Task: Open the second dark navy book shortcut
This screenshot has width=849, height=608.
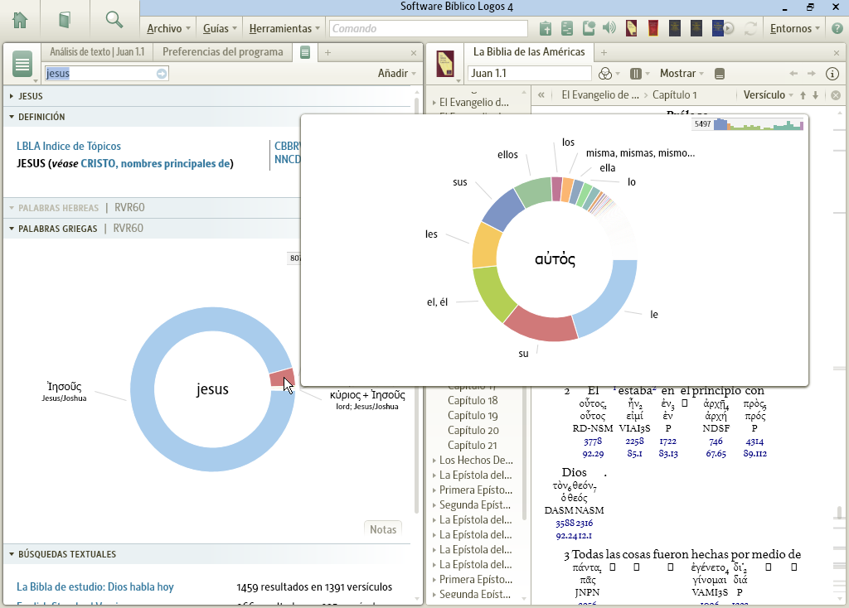Action: (x=696, y=28)
